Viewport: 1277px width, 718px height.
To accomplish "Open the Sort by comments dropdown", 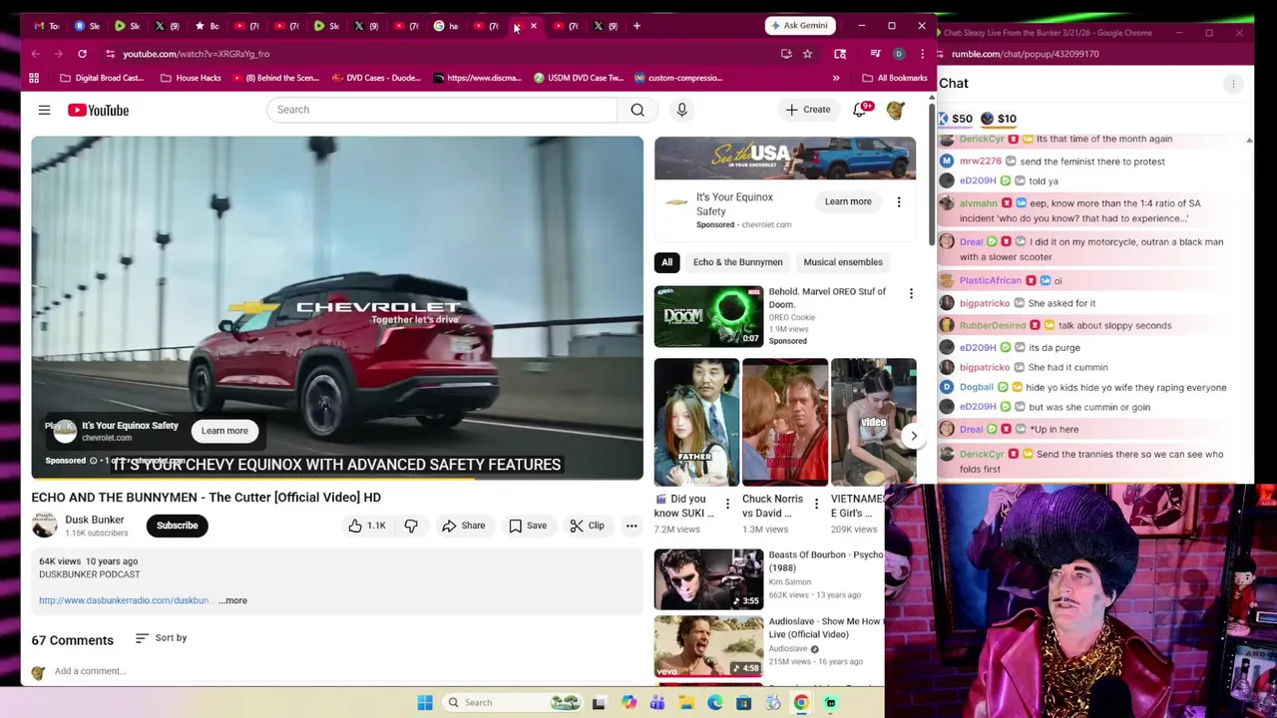I will pyautogui.click(x=161, y=638).
